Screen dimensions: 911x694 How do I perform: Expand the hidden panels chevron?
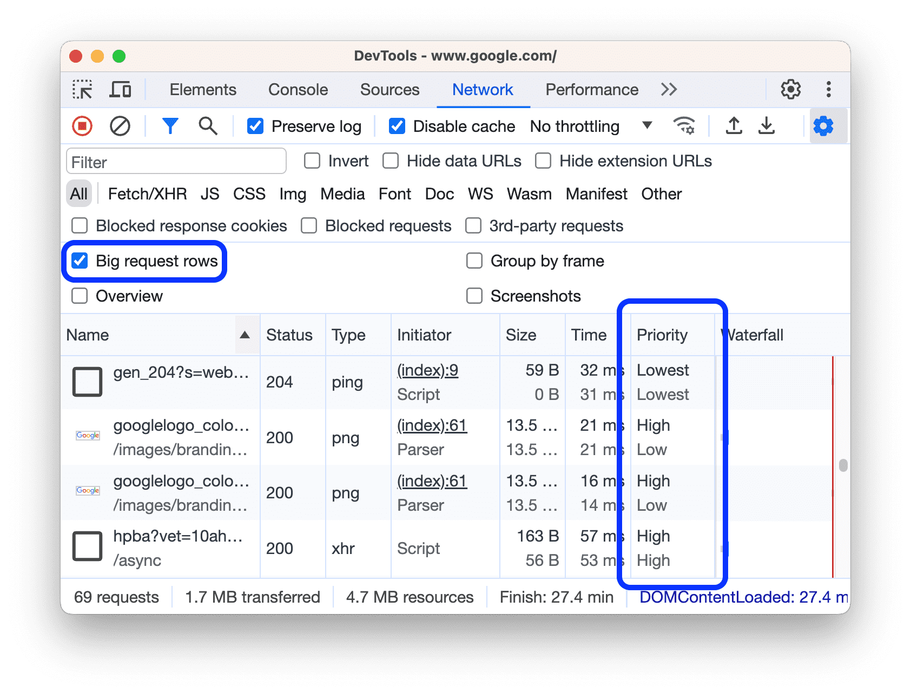(669, 89)
